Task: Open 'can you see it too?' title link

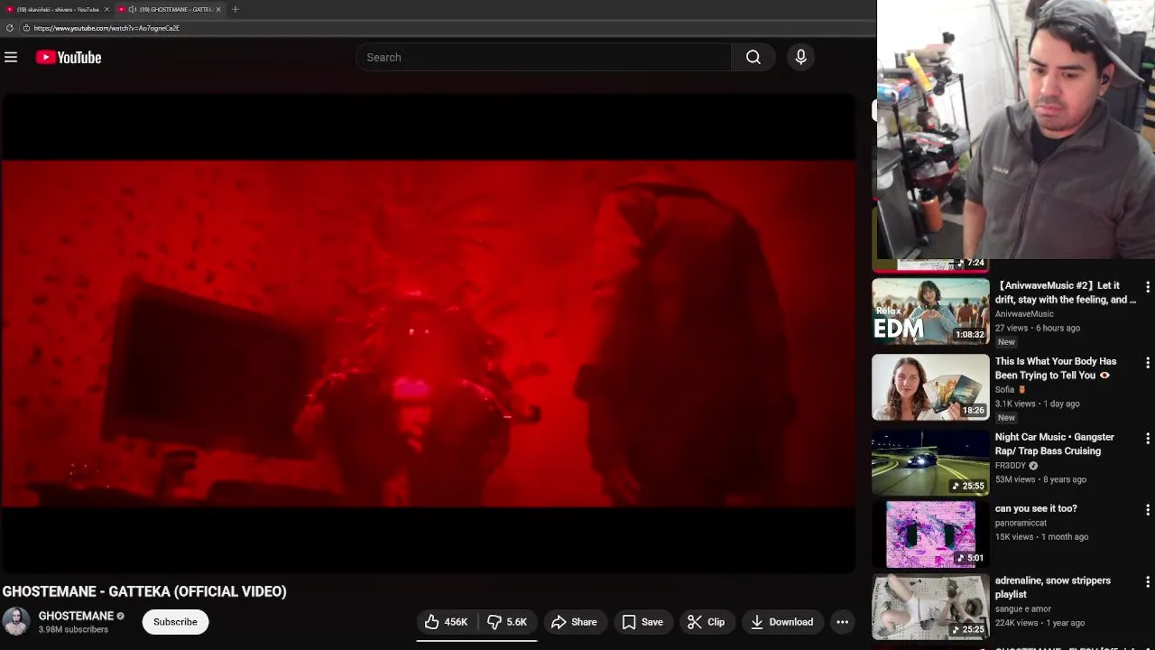Action: coord(1036,508)
